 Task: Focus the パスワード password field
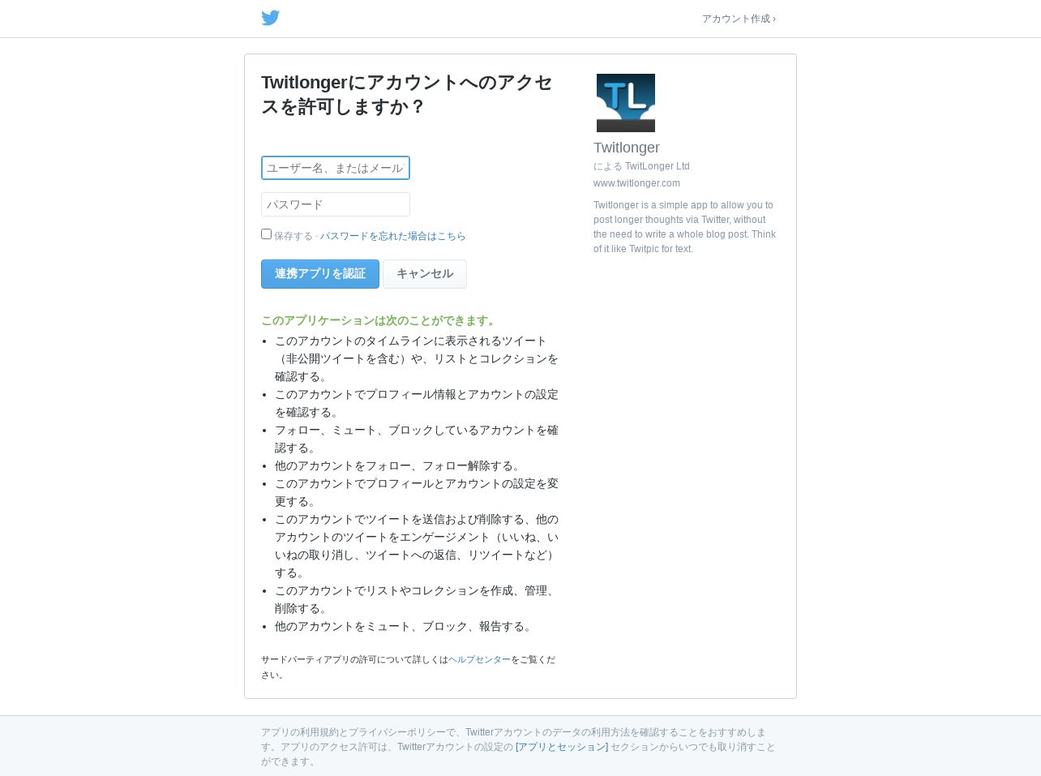tap(336, 204)
